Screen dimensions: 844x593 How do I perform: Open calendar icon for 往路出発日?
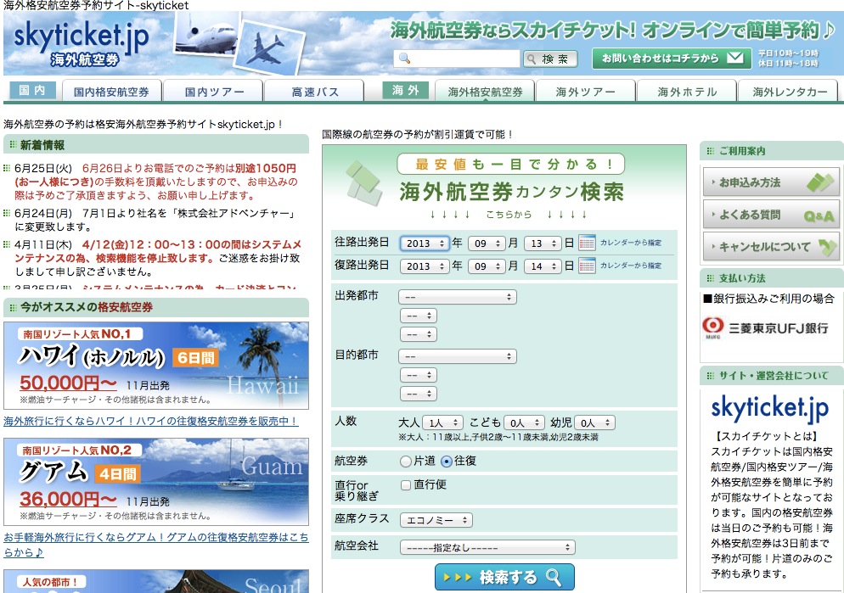coord(587,243)
